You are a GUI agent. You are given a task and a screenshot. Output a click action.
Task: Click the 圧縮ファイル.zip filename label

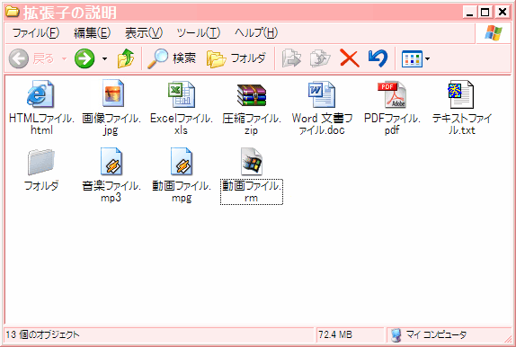(252, 124)
